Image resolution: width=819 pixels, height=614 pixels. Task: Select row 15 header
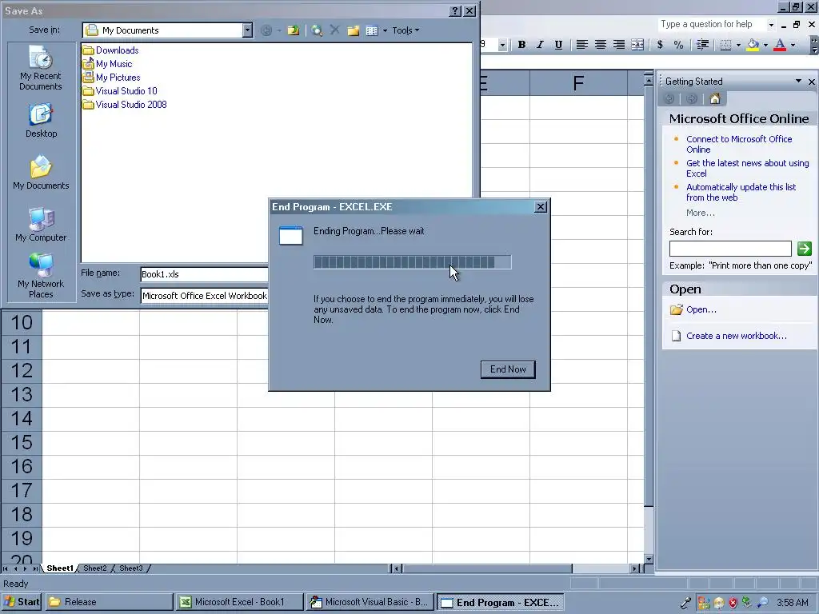pyautogui.click(x=22, y=442)
